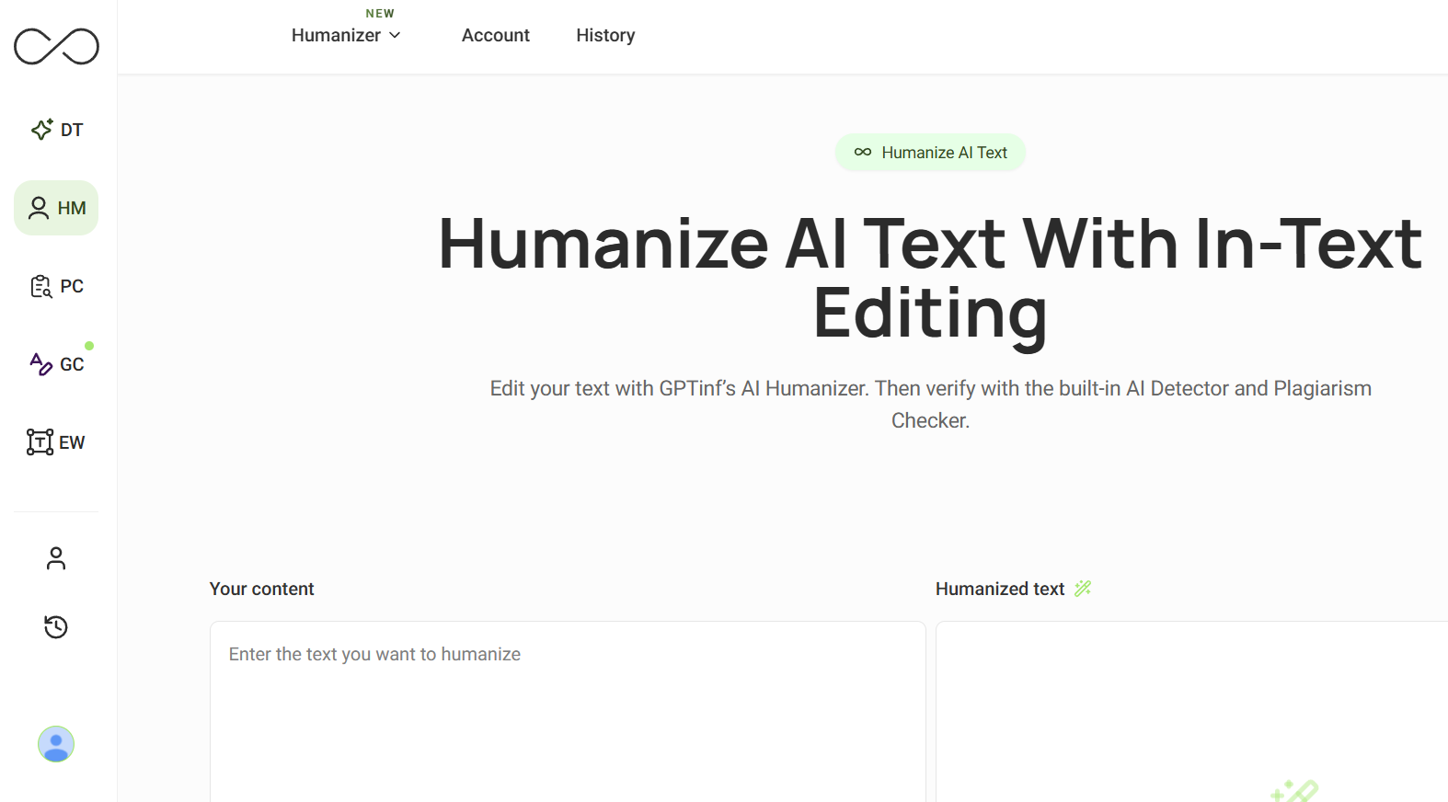This screenshot has width=1448, height=802.
Task: Click the person profile outline icon
Action: [x=56, y=558]
